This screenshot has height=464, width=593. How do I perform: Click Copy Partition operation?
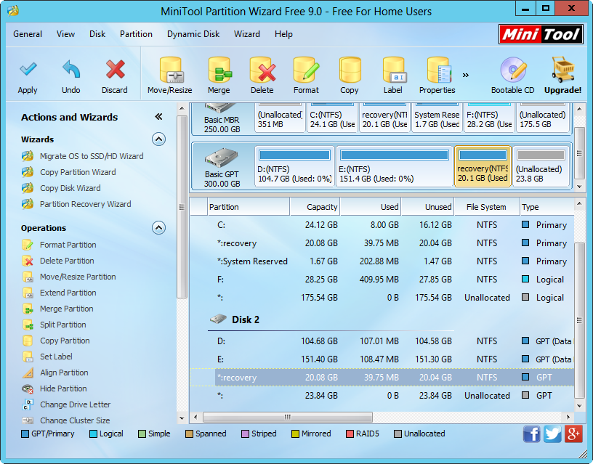point(65,341)
